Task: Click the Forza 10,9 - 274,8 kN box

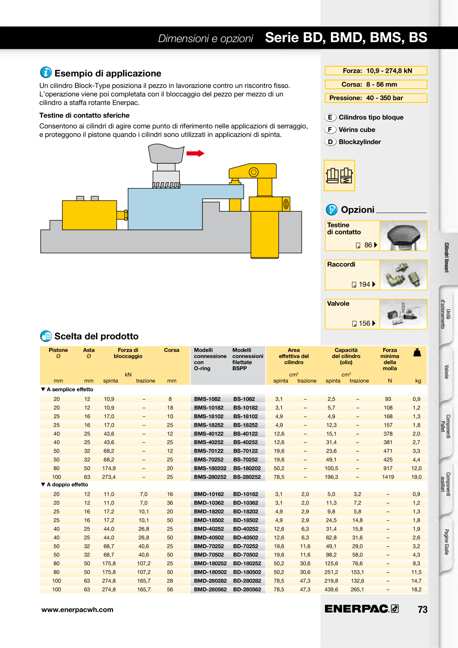Action: [x=376, y=71]
